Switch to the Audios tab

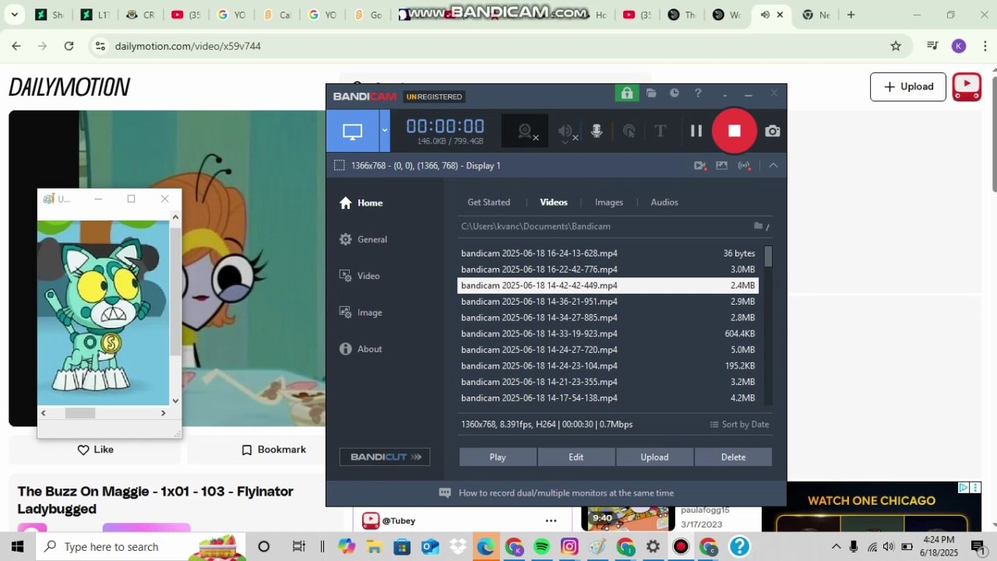click(664, 202)
